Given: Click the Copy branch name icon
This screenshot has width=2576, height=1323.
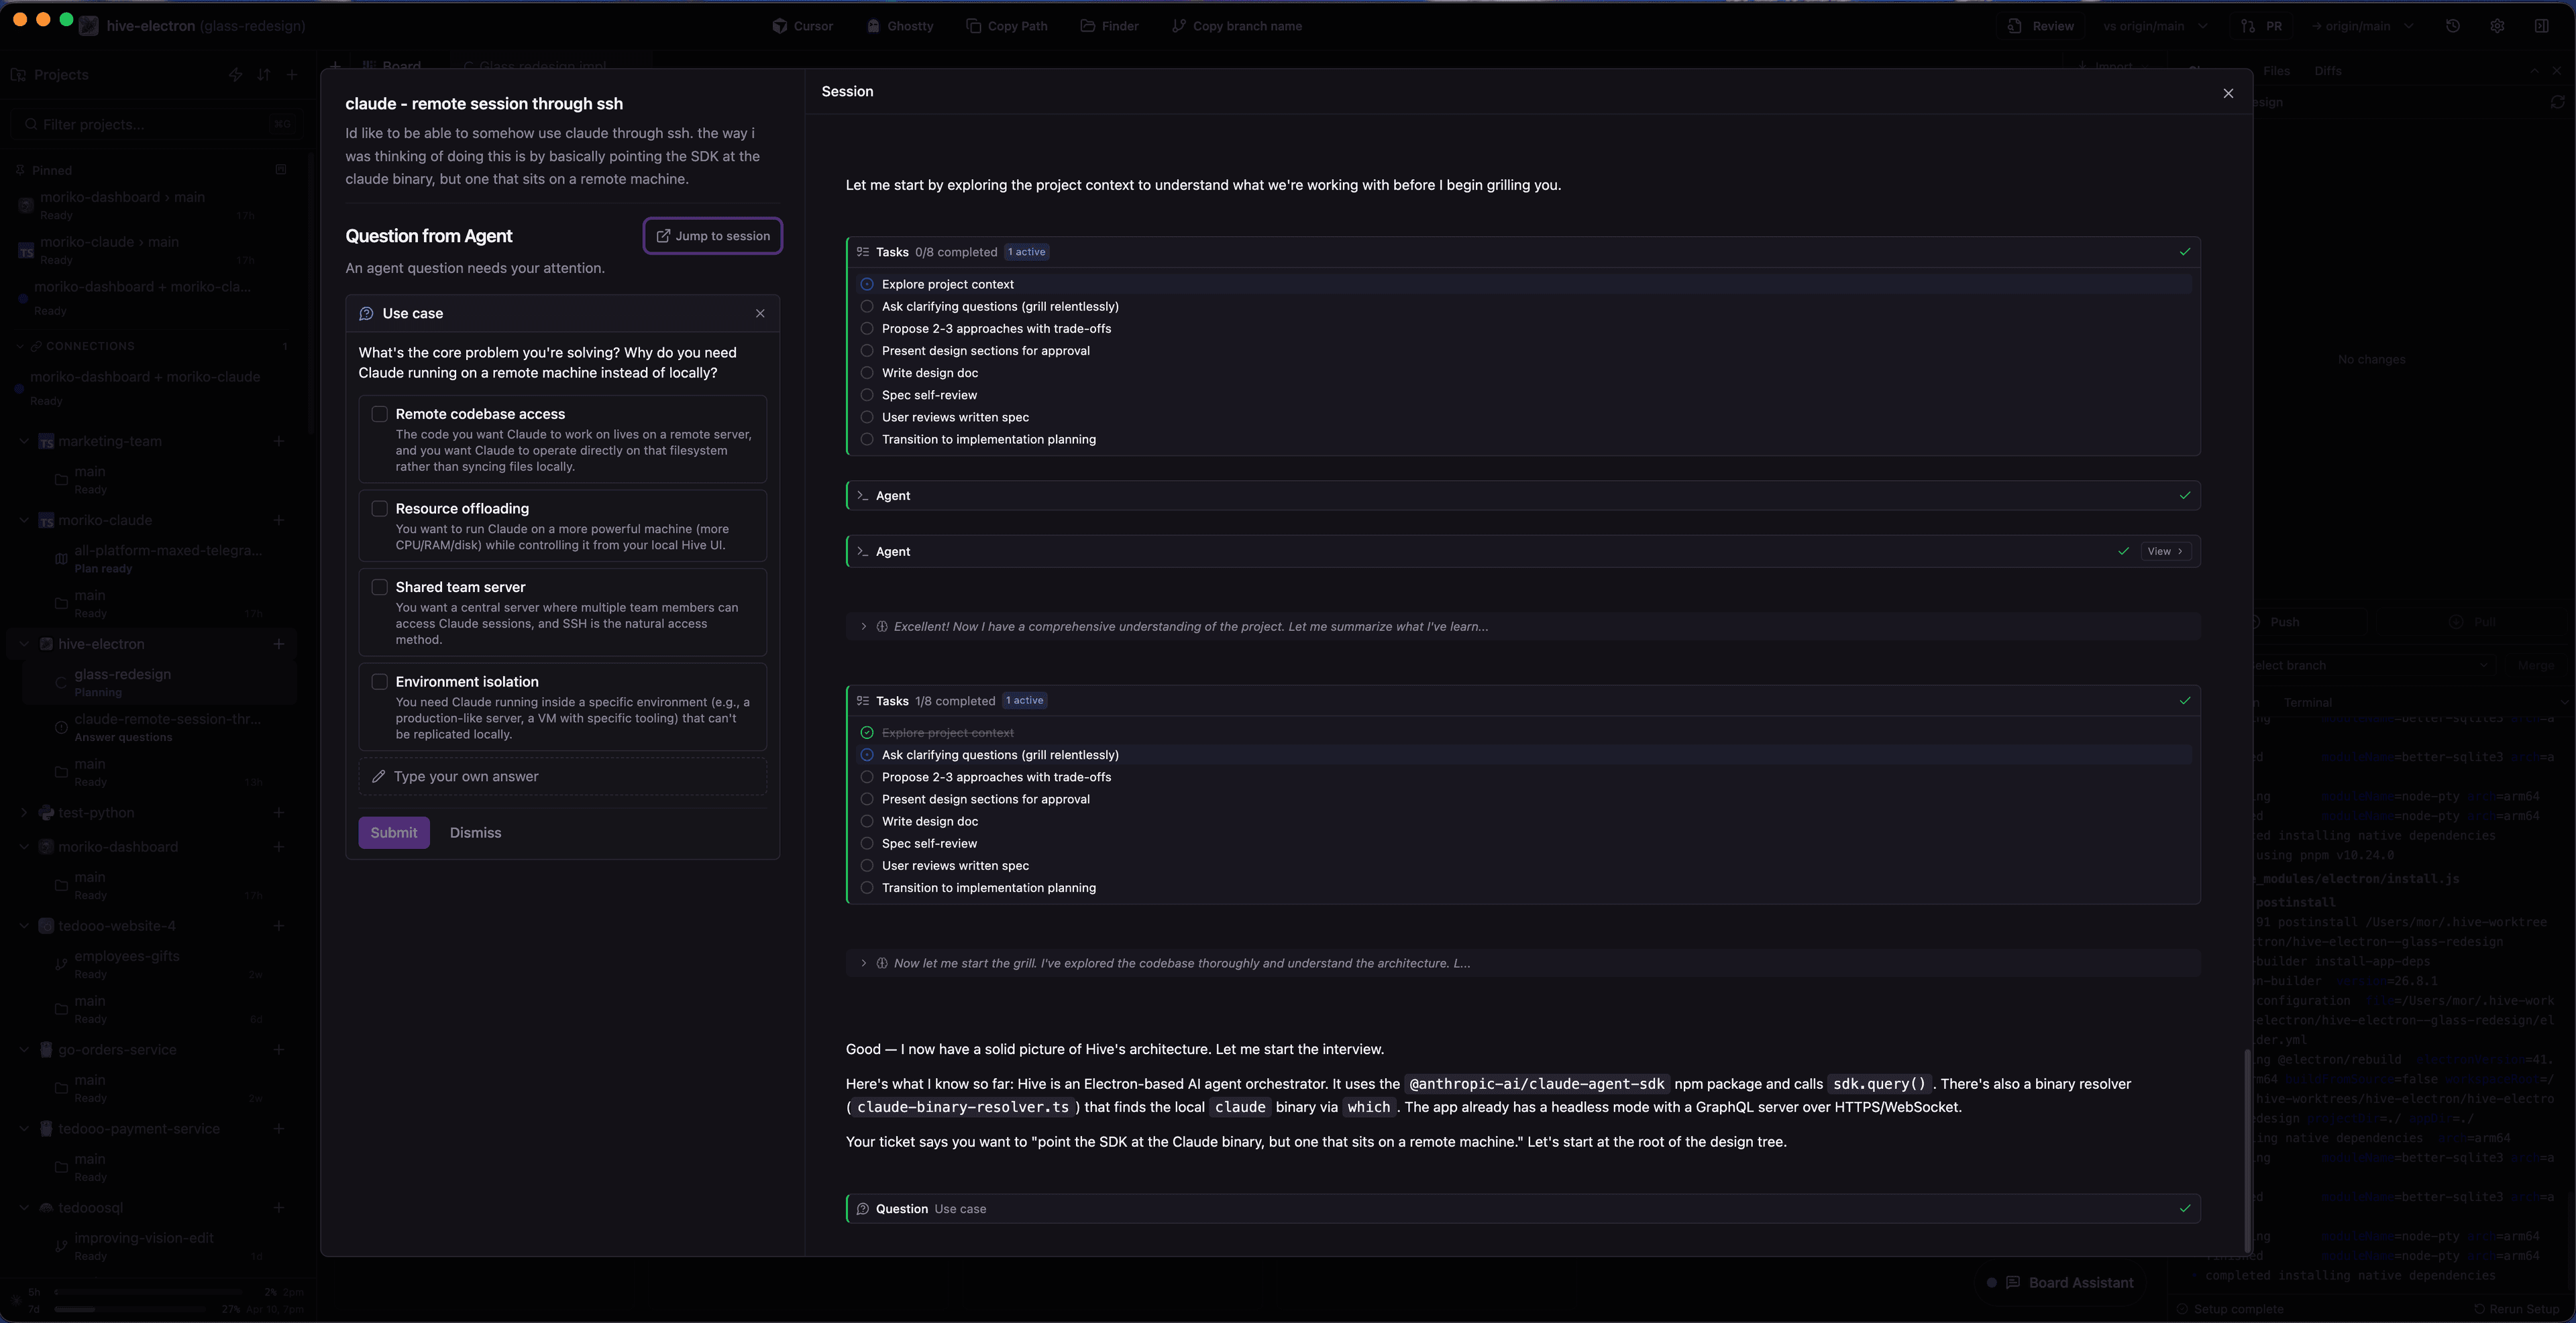Looking at the screenshot, I should (1179, 26).
